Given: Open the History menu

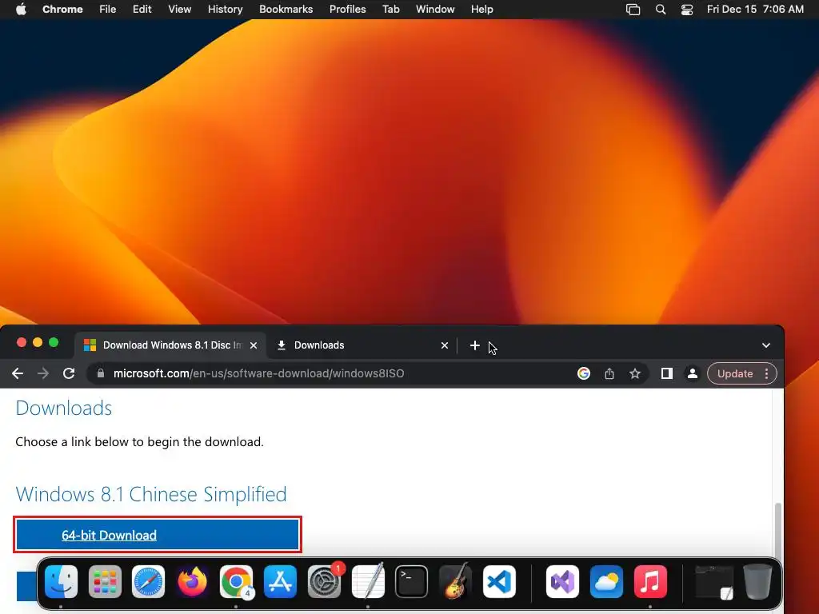Looking at the screenshot, I should coord(225,9).
